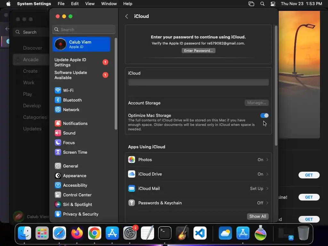Toggle Optimize Mac Storage switch
328x246 pixels.
(x=264, y=115)
